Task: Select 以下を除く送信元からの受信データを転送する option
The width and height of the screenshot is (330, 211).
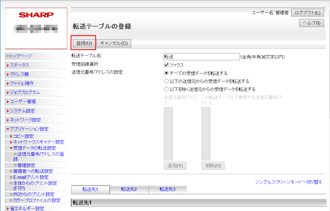Action: 166,89
